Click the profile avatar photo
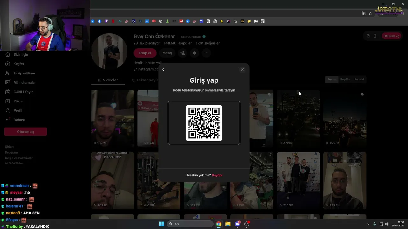Screen dimensions: 408x229 [109, 51]
